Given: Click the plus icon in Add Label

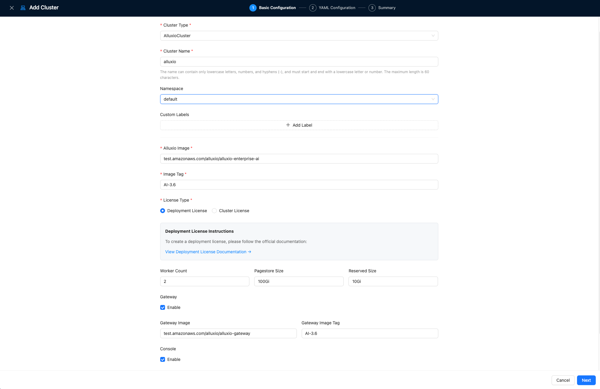Looking at the screenshot, I should tap(288, 125).
